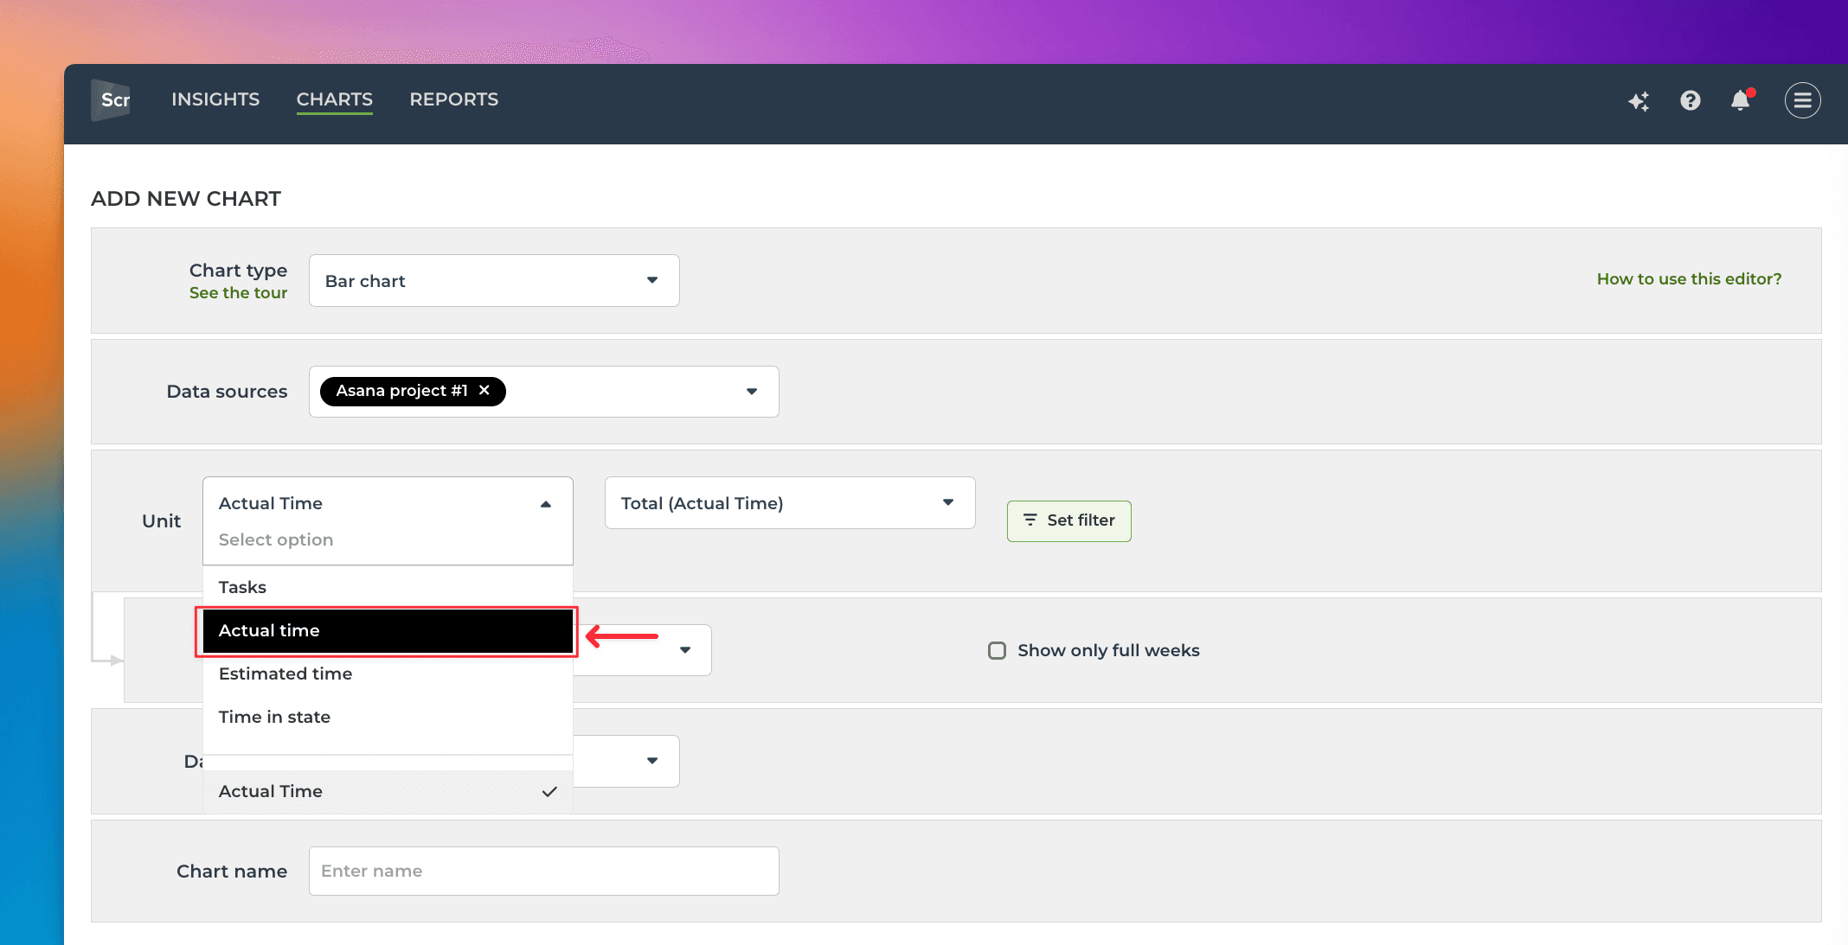Open the help question mark icon
Screen dimensions: 1848x945
coord(1690,101)
